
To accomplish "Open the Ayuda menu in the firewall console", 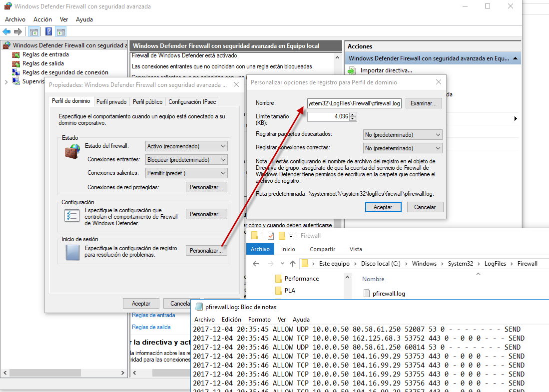I will pyautogui.click(x=84, y=19).
